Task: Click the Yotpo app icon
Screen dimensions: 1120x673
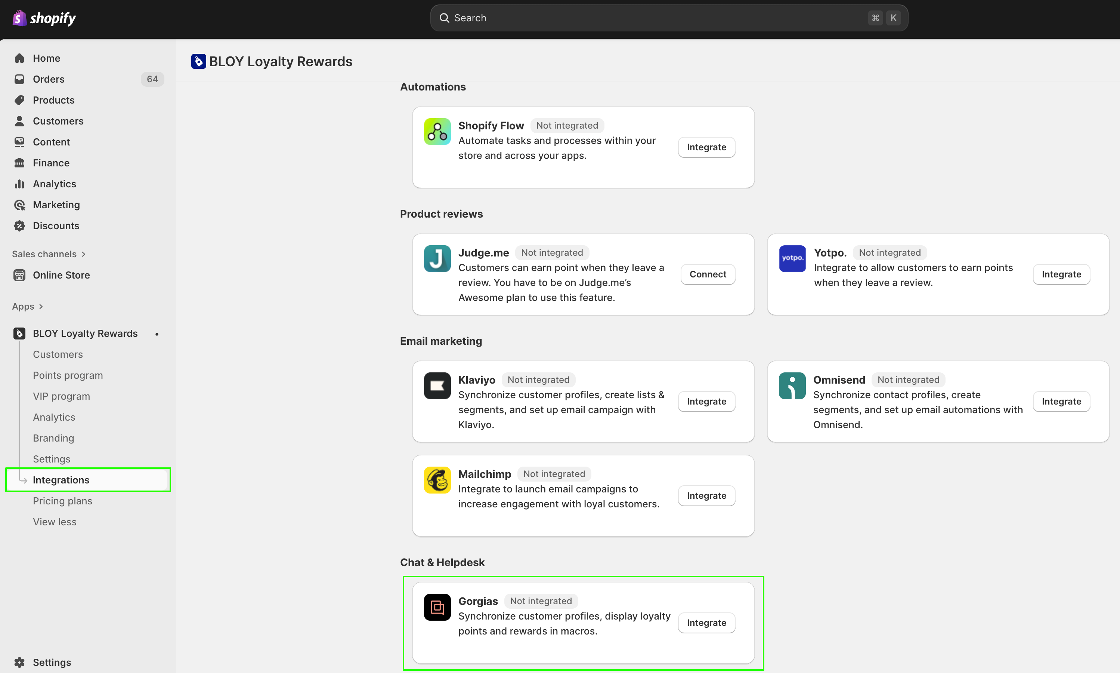Action: click(x=792, y=258)
